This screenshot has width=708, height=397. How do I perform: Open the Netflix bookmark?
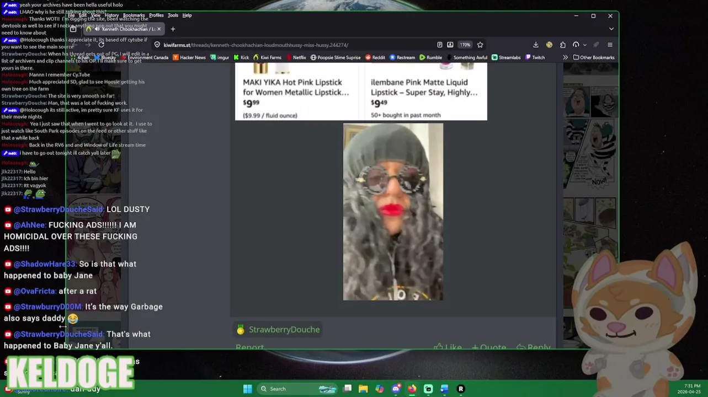(296, 57)
